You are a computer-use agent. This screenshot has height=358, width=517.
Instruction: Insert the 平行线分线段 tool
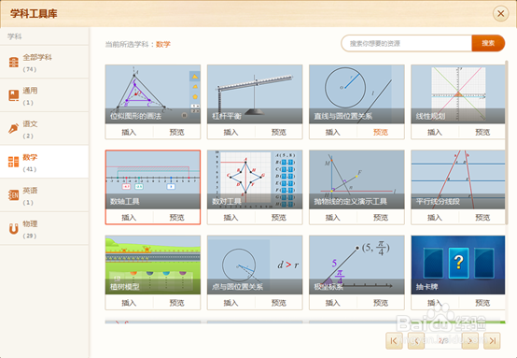coord(435,217)
